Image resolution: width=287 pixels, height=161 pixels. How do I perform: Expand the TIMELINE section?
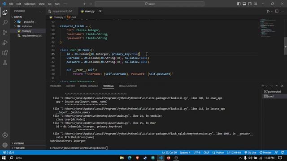coord(28,148)
